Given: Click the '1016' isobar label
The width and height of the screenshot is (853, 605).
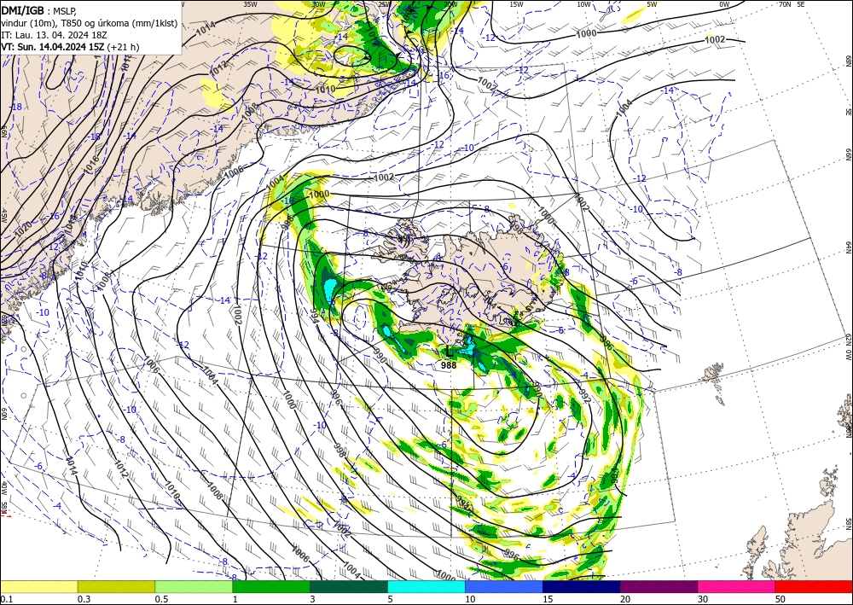Looking at the screenshot, I should [90, 166].
